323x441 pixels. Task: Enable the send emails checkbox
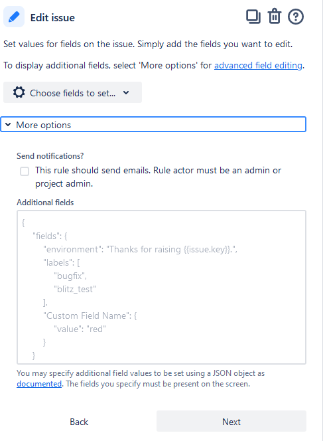pos(25,171)
